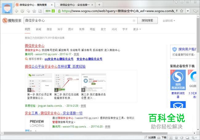Open 快照 of the 百度经验 result
Image resolution: width=200 pixels, height=140 pixels.
(83, 106)
